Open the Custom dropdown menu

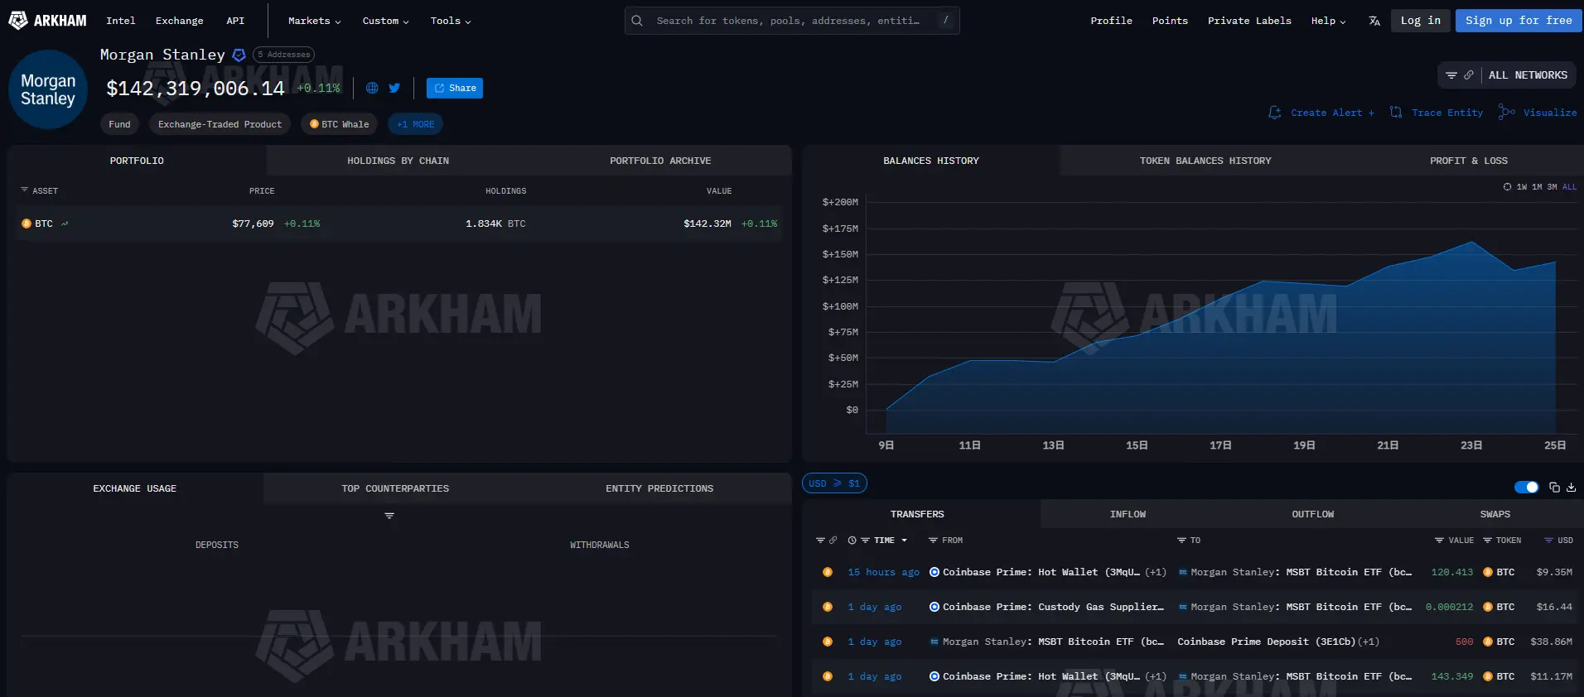[x=385, y=21]
